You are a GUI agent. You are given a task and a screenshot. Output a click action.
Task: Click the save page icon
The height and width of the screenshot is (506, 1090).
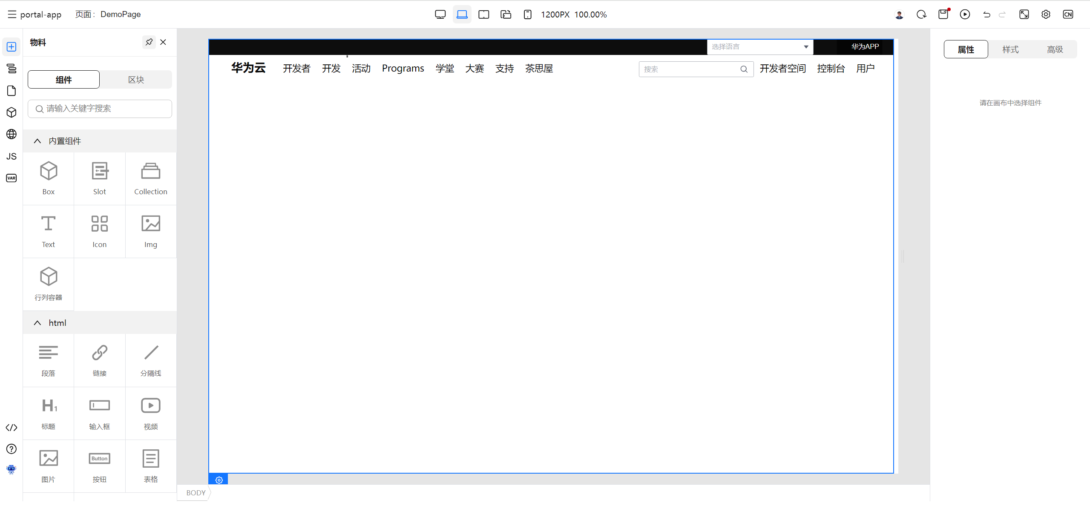[943, 14]
